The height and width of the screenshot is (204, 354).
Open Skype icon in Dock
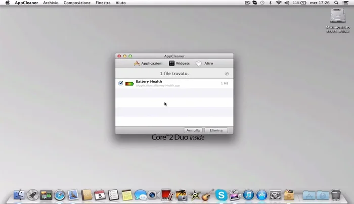222,195
